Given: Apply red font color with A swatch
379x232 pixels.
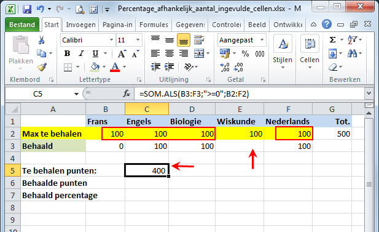Looking at the screenshot, I should [115, 67].
